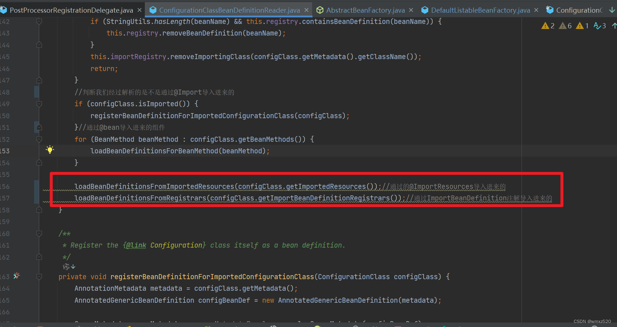Click AnnotatedGenericBeanDefinition constructor call on line 165
The width and height of the screenshot is (617, 327).
[338, 300]
